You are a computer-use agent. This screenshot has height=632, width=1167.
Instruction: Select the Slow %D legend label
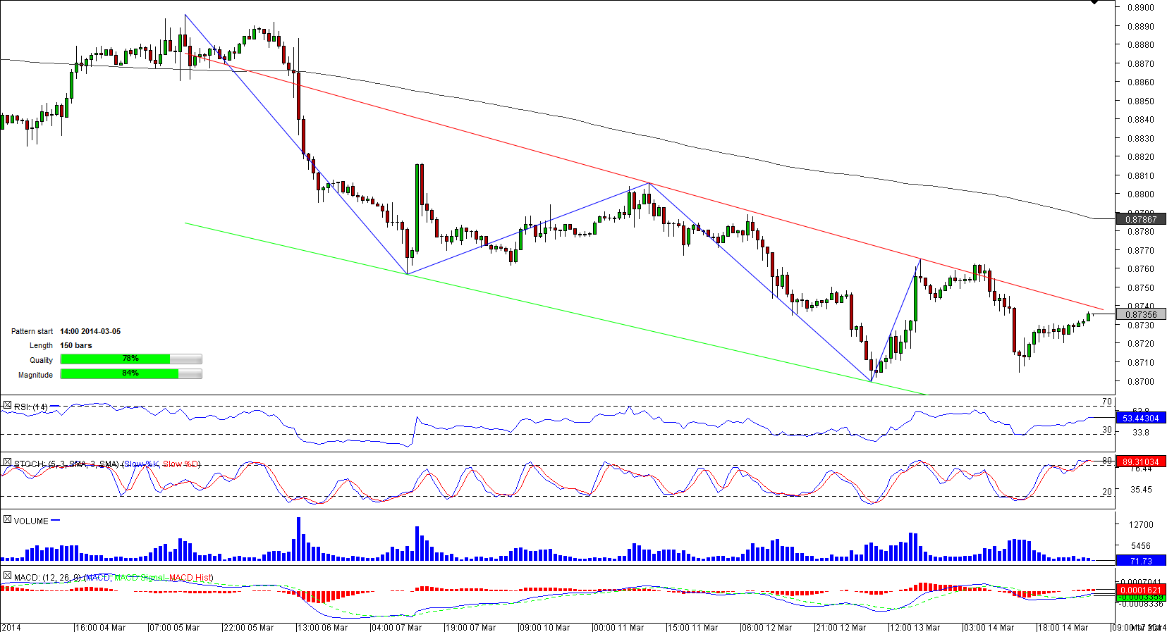point(181,464)
